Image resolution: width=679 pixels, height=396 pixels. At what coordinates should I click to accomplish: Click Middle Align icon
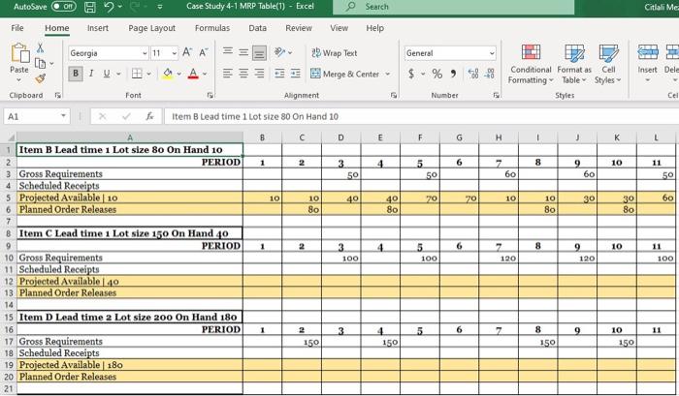(243, 52)
